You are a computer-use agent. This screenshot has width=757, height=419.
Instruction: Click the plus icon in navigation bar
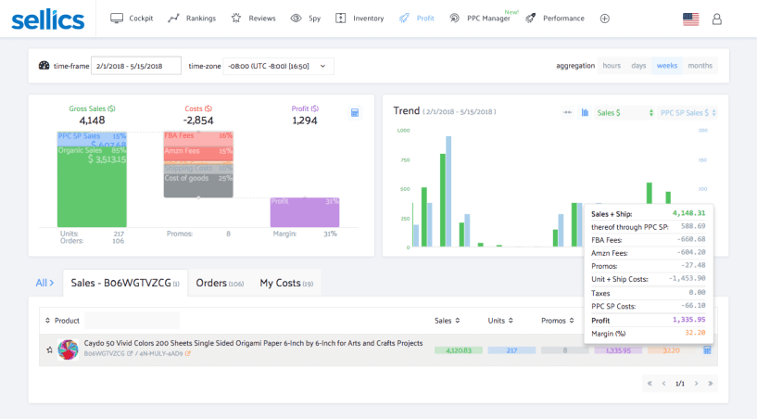(605, 19)
